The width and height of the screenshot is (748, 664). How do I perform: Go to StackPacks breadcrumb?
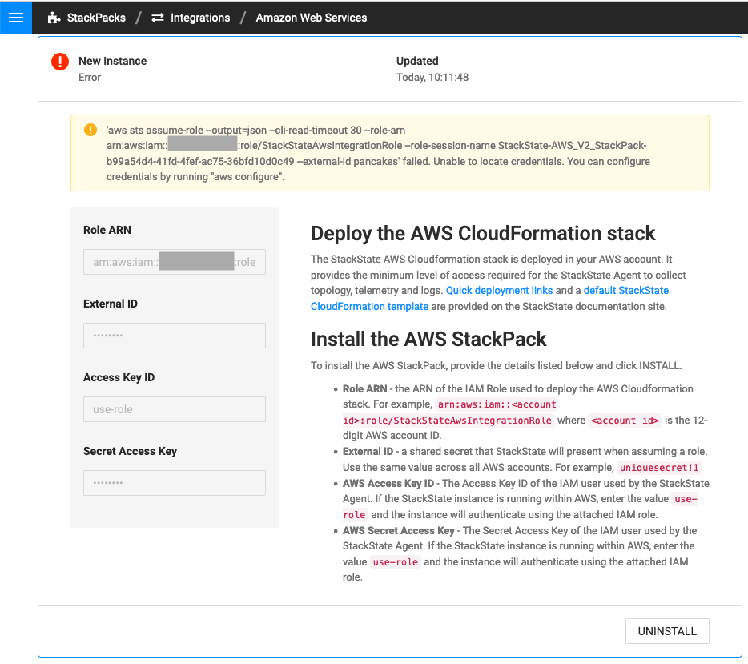[x=96, y=18]
